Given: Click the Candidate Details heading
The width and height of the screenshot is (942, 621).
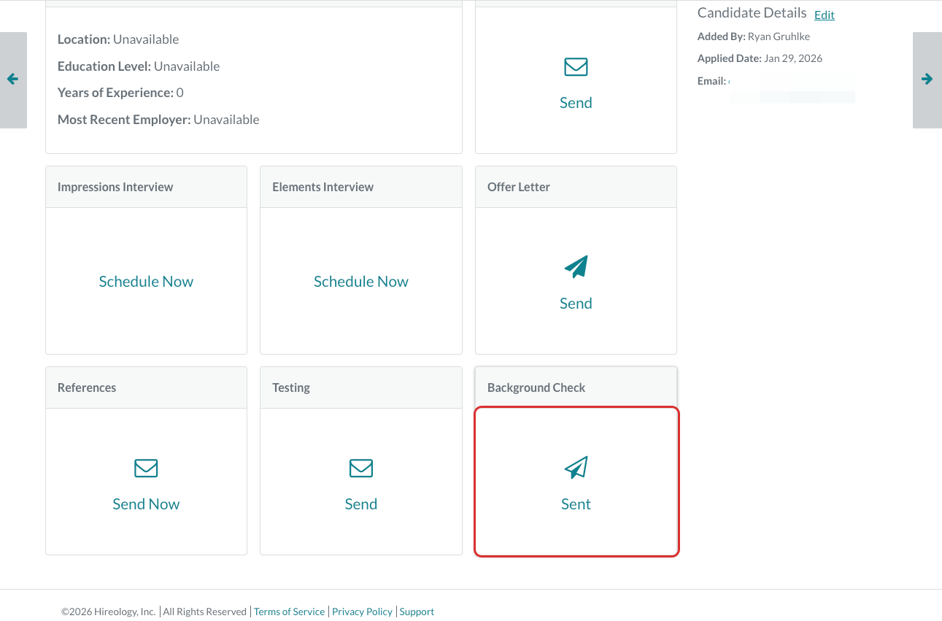Looking at the screenshot, I should click(752, 13).
